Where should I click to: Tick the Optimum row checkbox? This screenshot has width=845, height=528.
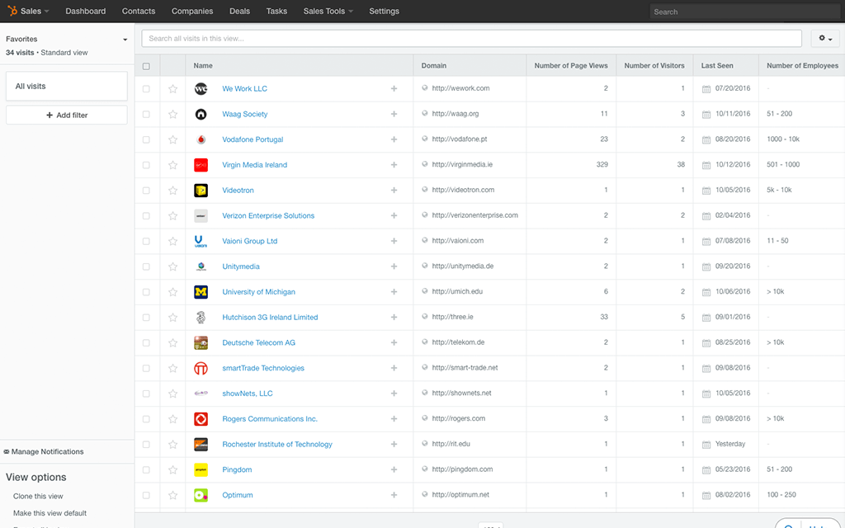(x=146, y=495)
